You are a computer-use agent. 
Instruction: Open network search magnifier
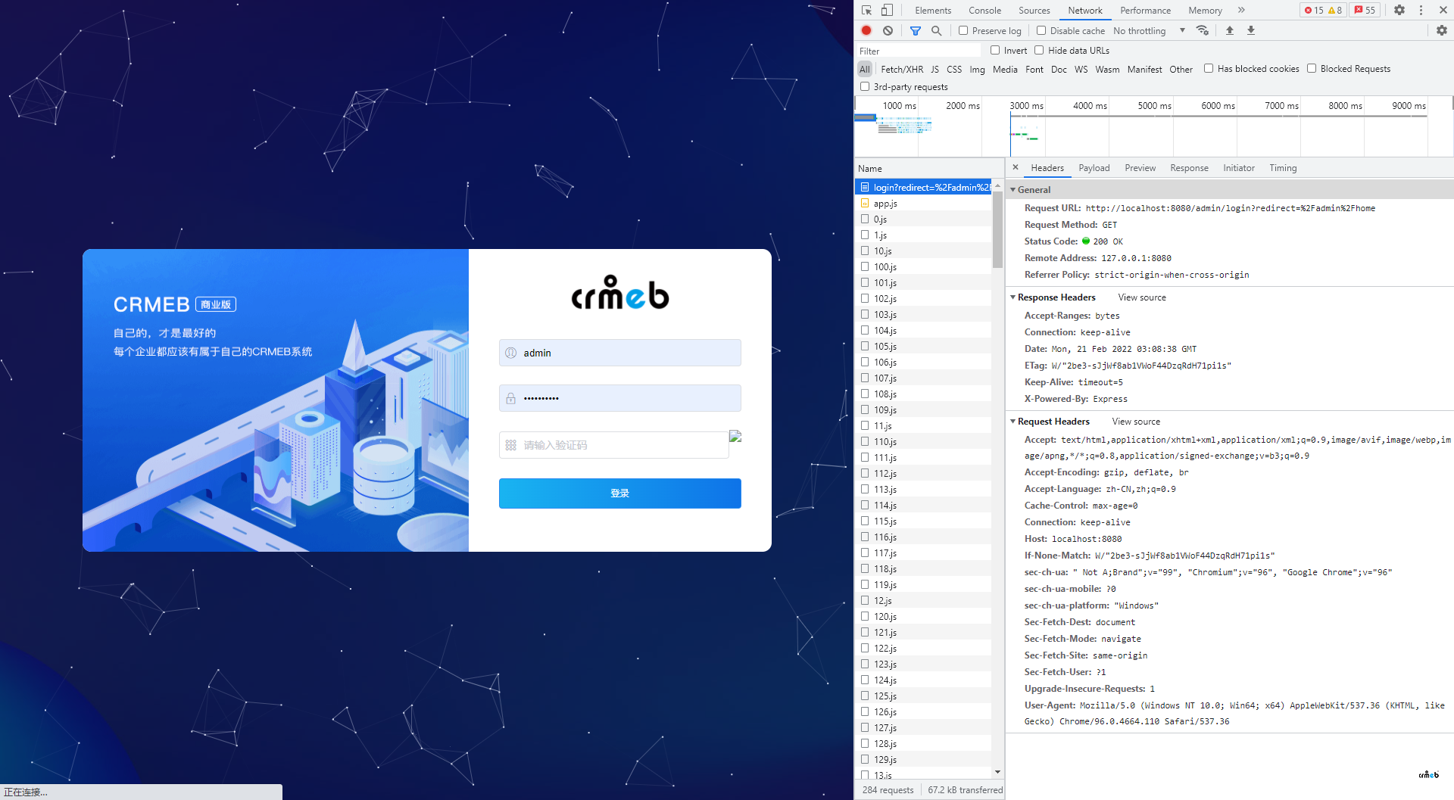pyautogui.click(x=937, y=30)
